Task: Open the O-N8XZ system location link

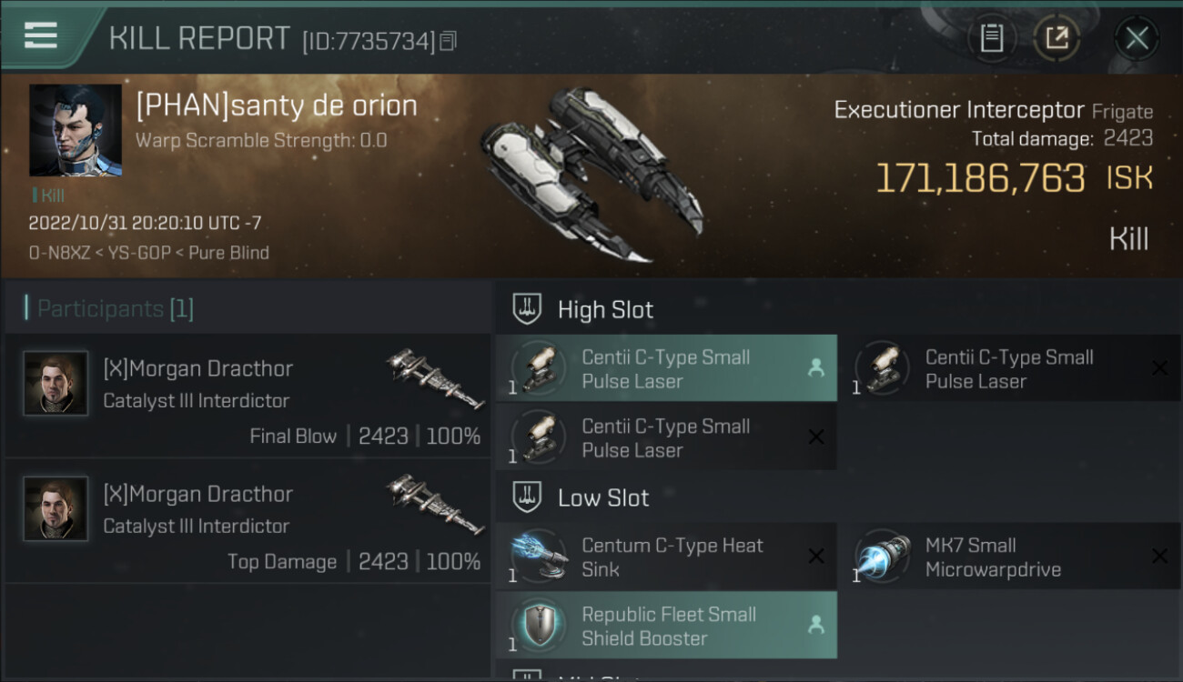Action: coord(58,253)
